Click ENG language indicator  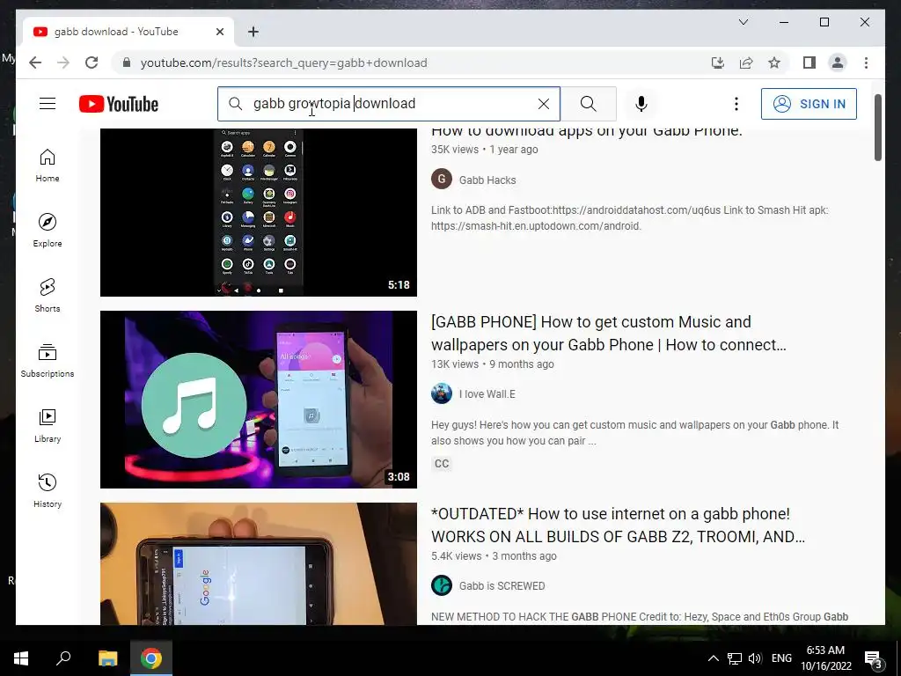[x=781, y=658]
